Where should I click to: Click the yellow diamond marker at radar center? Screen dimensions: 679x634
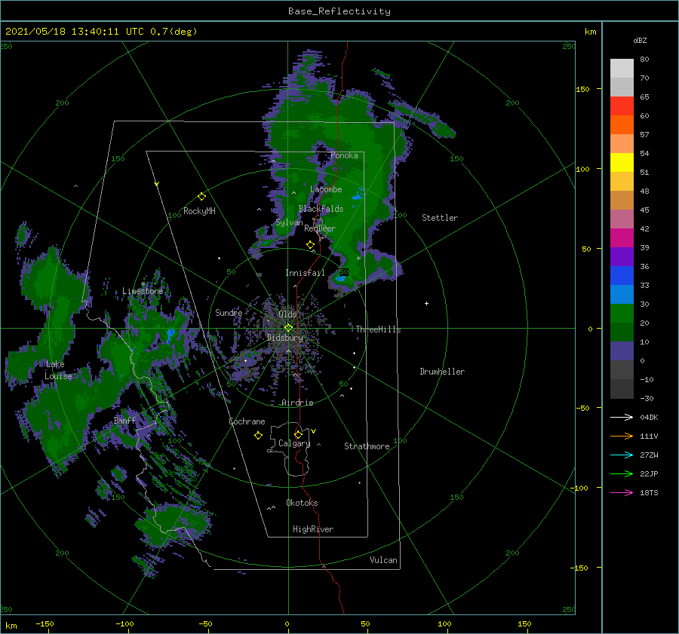coord(288,328)
